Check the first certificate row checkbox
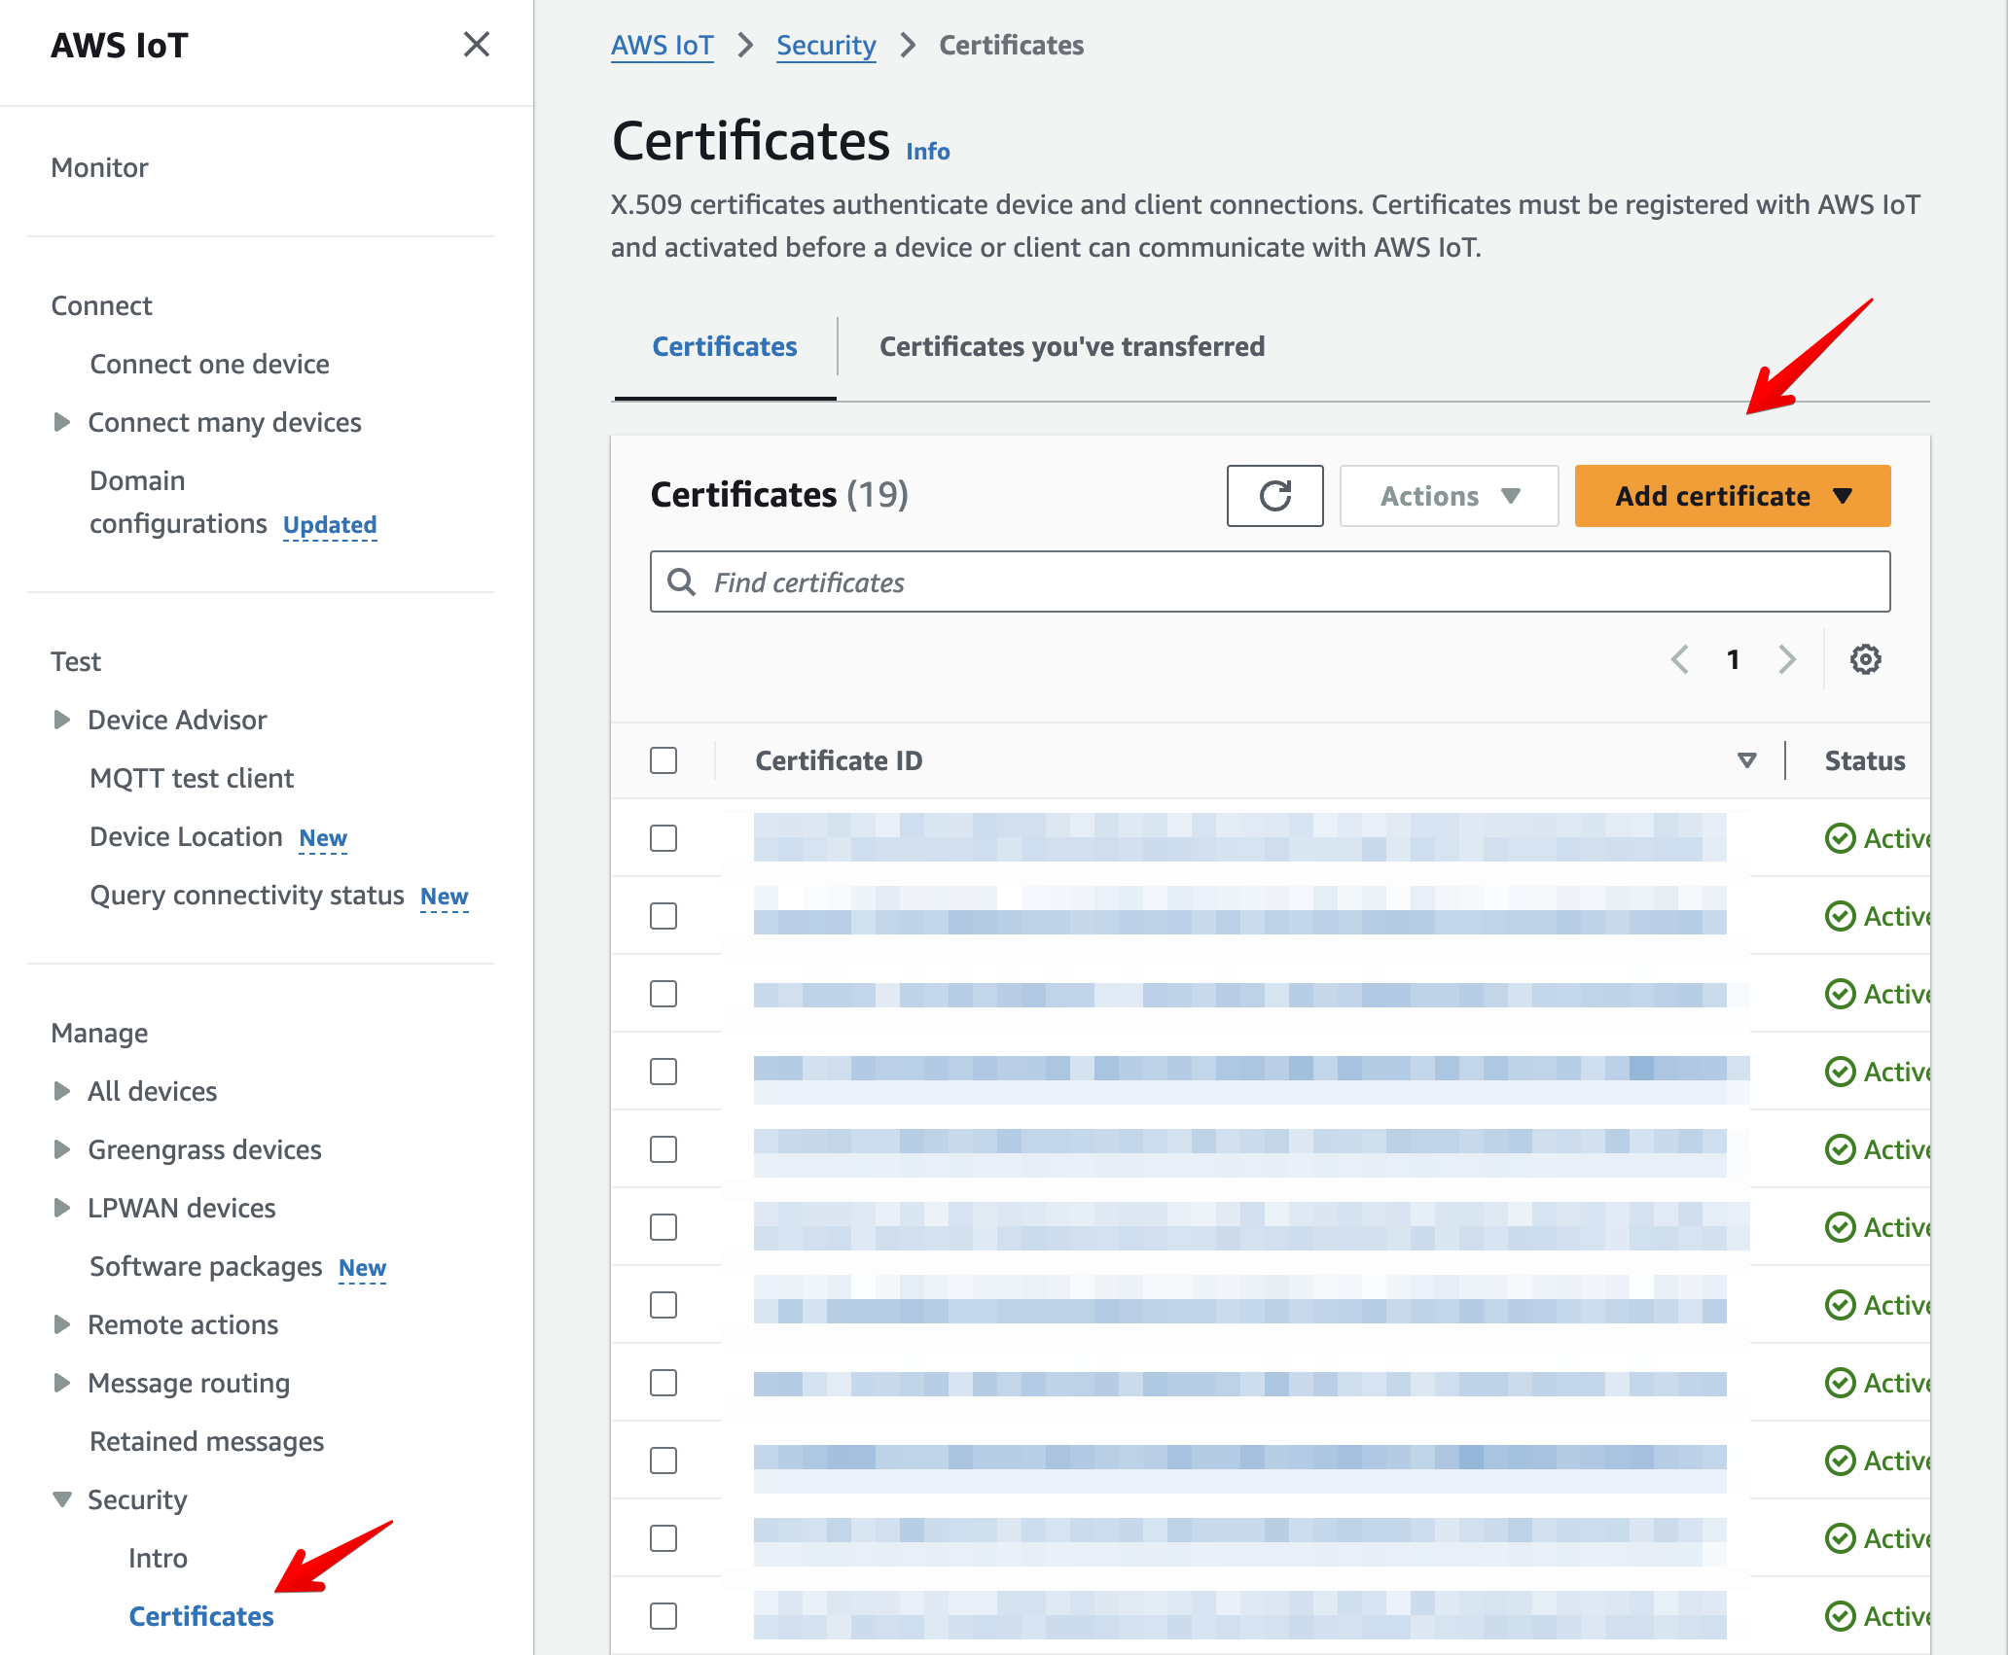Screen dimensions: 2008x1655 pos(663,838)
